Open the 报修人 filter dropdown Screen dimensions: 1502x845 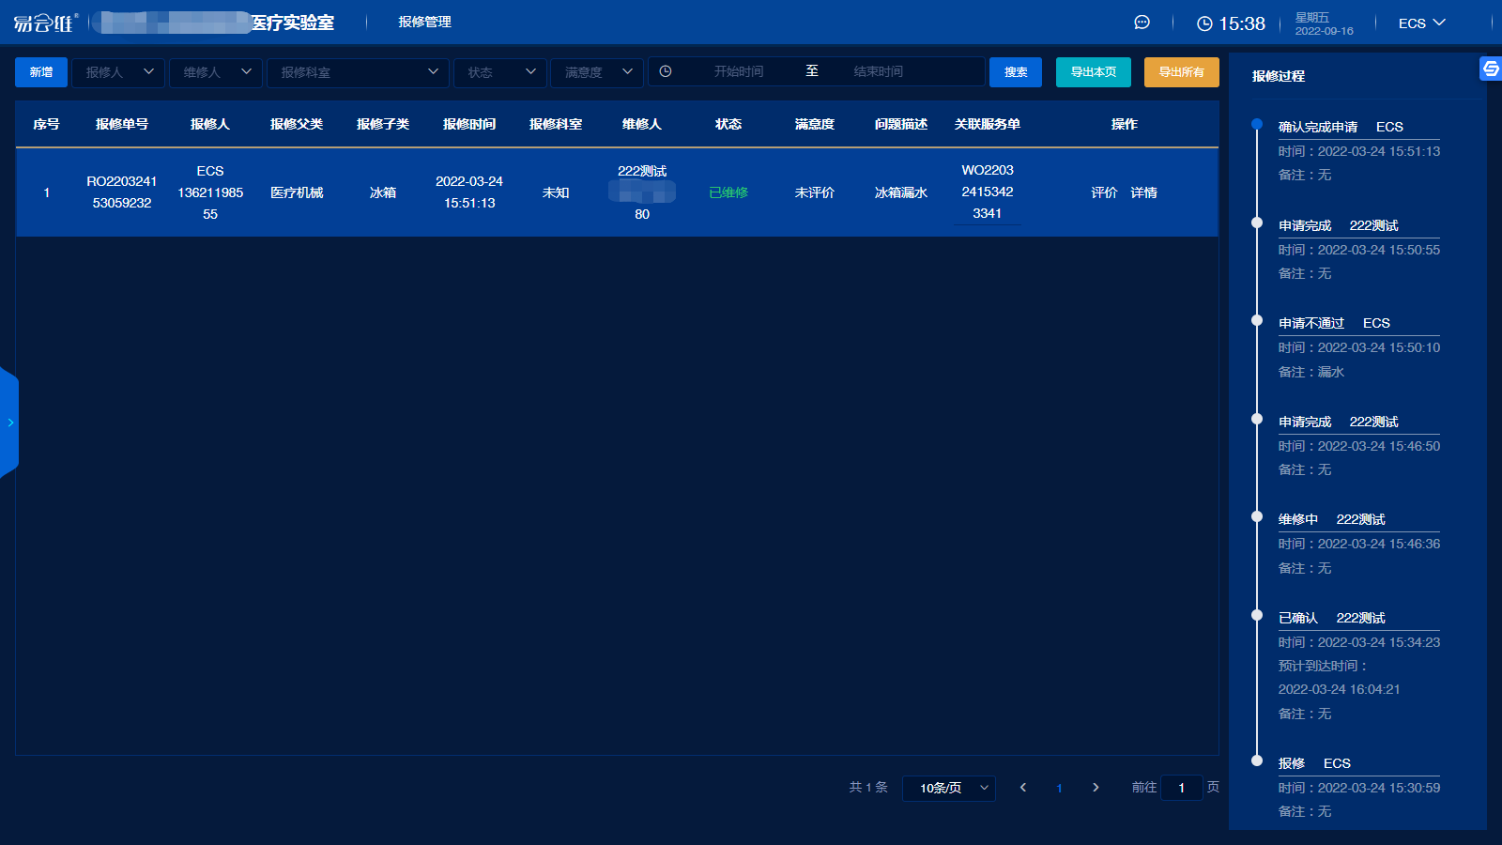click(x=120, y=72)
